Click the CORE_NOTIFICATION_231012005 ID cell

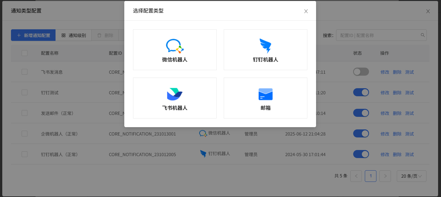[x=142, y=155]
